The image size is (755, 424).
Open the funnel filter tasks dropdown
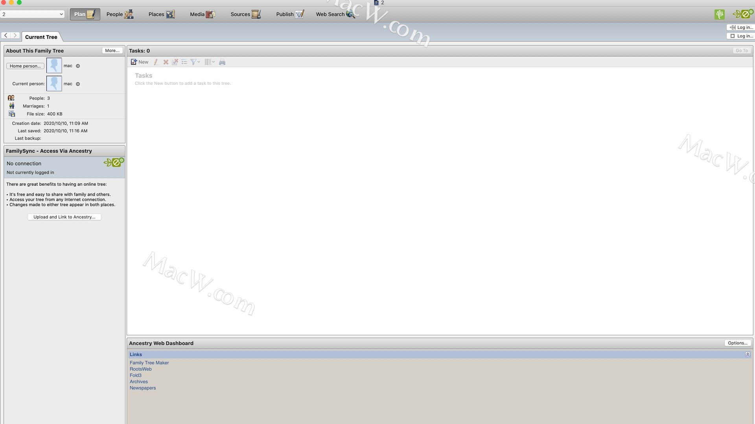pyautogui.click(x=195, y=62)
